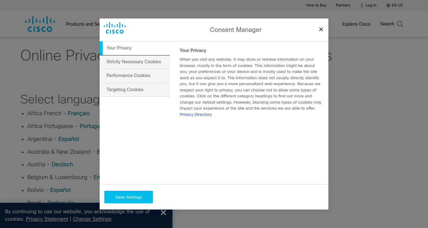Open the How to Buy link
The width and height of the screenshot is (428, 228).
tap(316, 5)
